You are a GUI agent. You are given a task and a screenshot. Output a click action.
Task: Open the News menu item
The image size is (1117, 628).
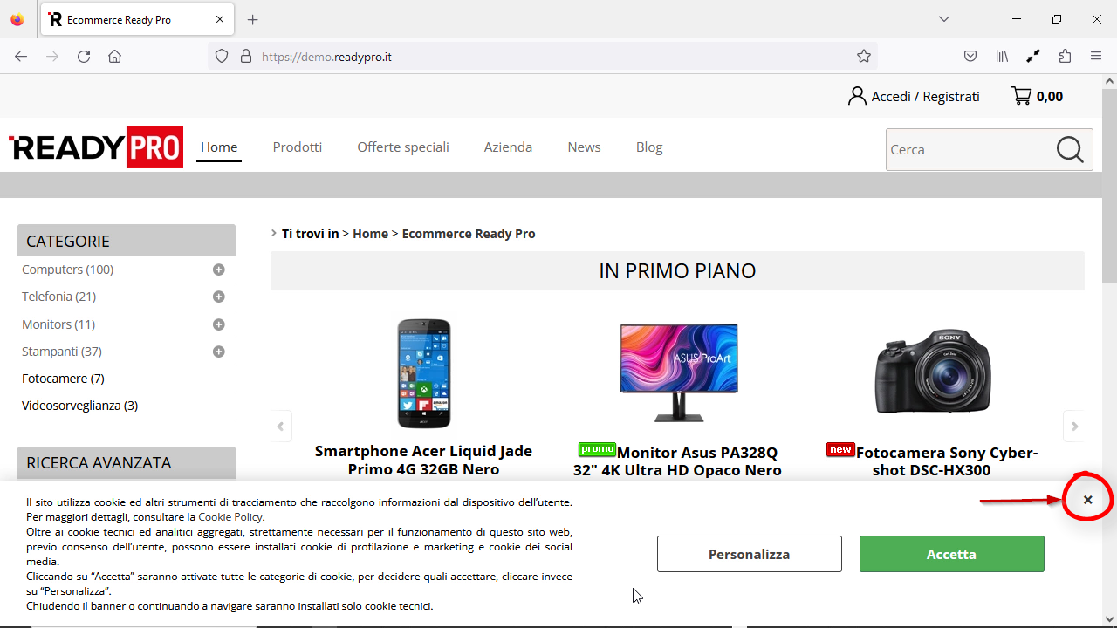pos(584,147)
